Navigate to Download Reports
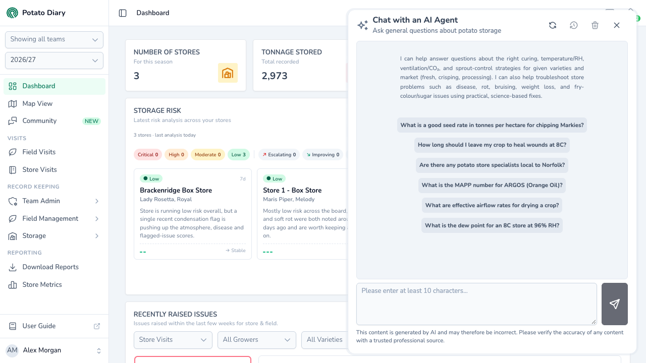Image resolution: width=646 pixels, height=363 pixels. pyautogui.click(x=55, y=267)
